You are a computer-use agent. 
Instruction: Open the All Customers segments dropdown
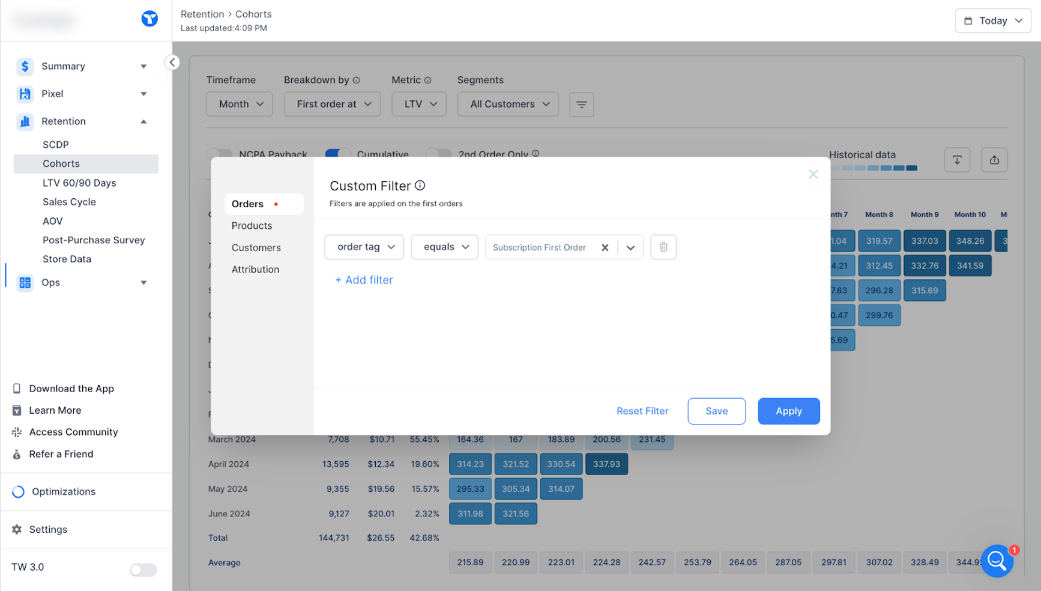(x=508, y=104)
